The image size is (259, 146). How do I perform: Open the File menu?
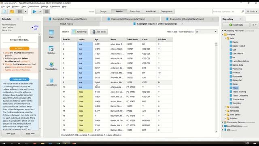click(3, 6)
